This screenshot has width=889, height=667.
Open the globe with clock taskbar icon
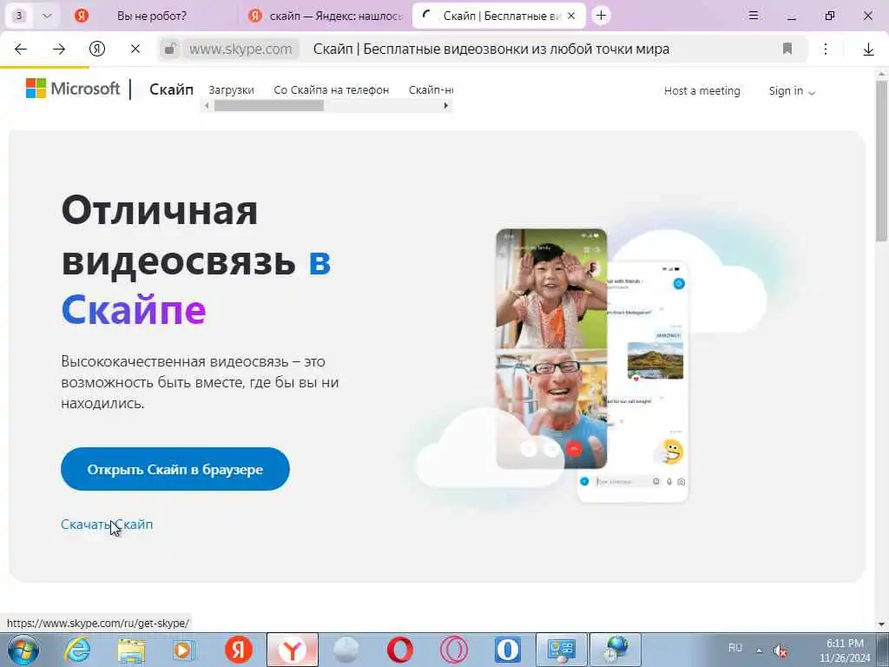616,650
